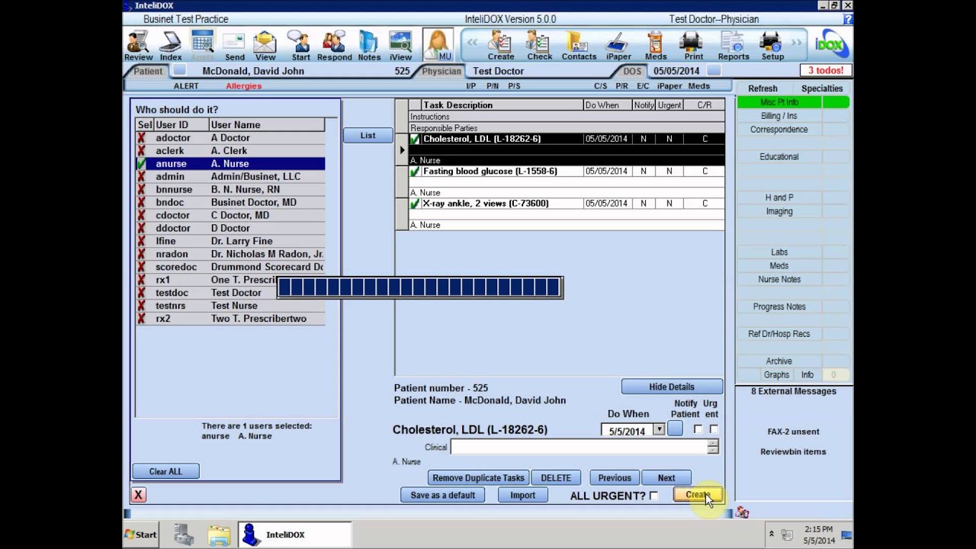
Task: Open the Billing / Ins section
Action: tap(779, 116)
